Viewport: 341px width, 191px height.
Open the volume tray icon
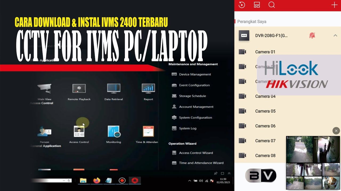(201, 181)
